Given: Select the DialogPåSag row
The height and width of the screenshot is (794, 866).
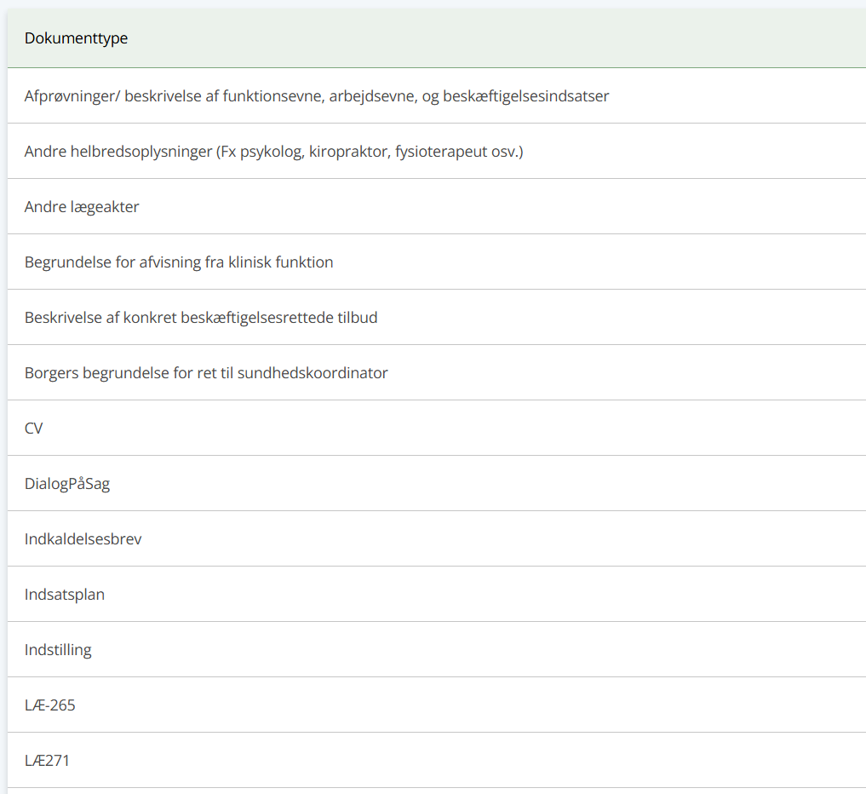Looking at the screenshot, I should pos(437,483).
